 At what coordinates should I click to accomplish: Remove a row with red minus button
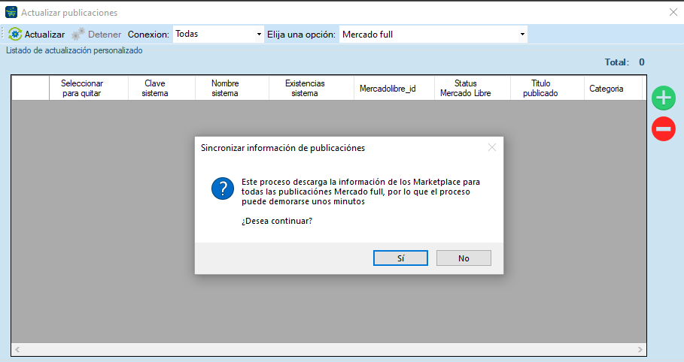coord(664,129)
